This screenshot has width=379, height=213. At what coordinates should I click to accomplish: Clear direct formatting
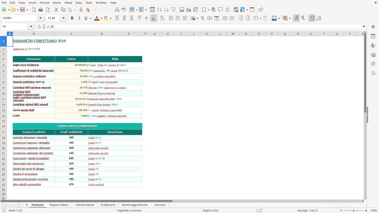pos(88,10)
